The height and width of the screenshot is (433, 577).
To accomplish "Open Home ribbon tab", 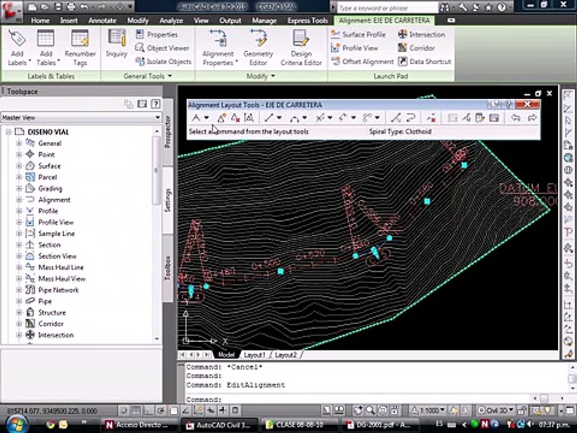I will pyautogui.click(x=40, y=20).
